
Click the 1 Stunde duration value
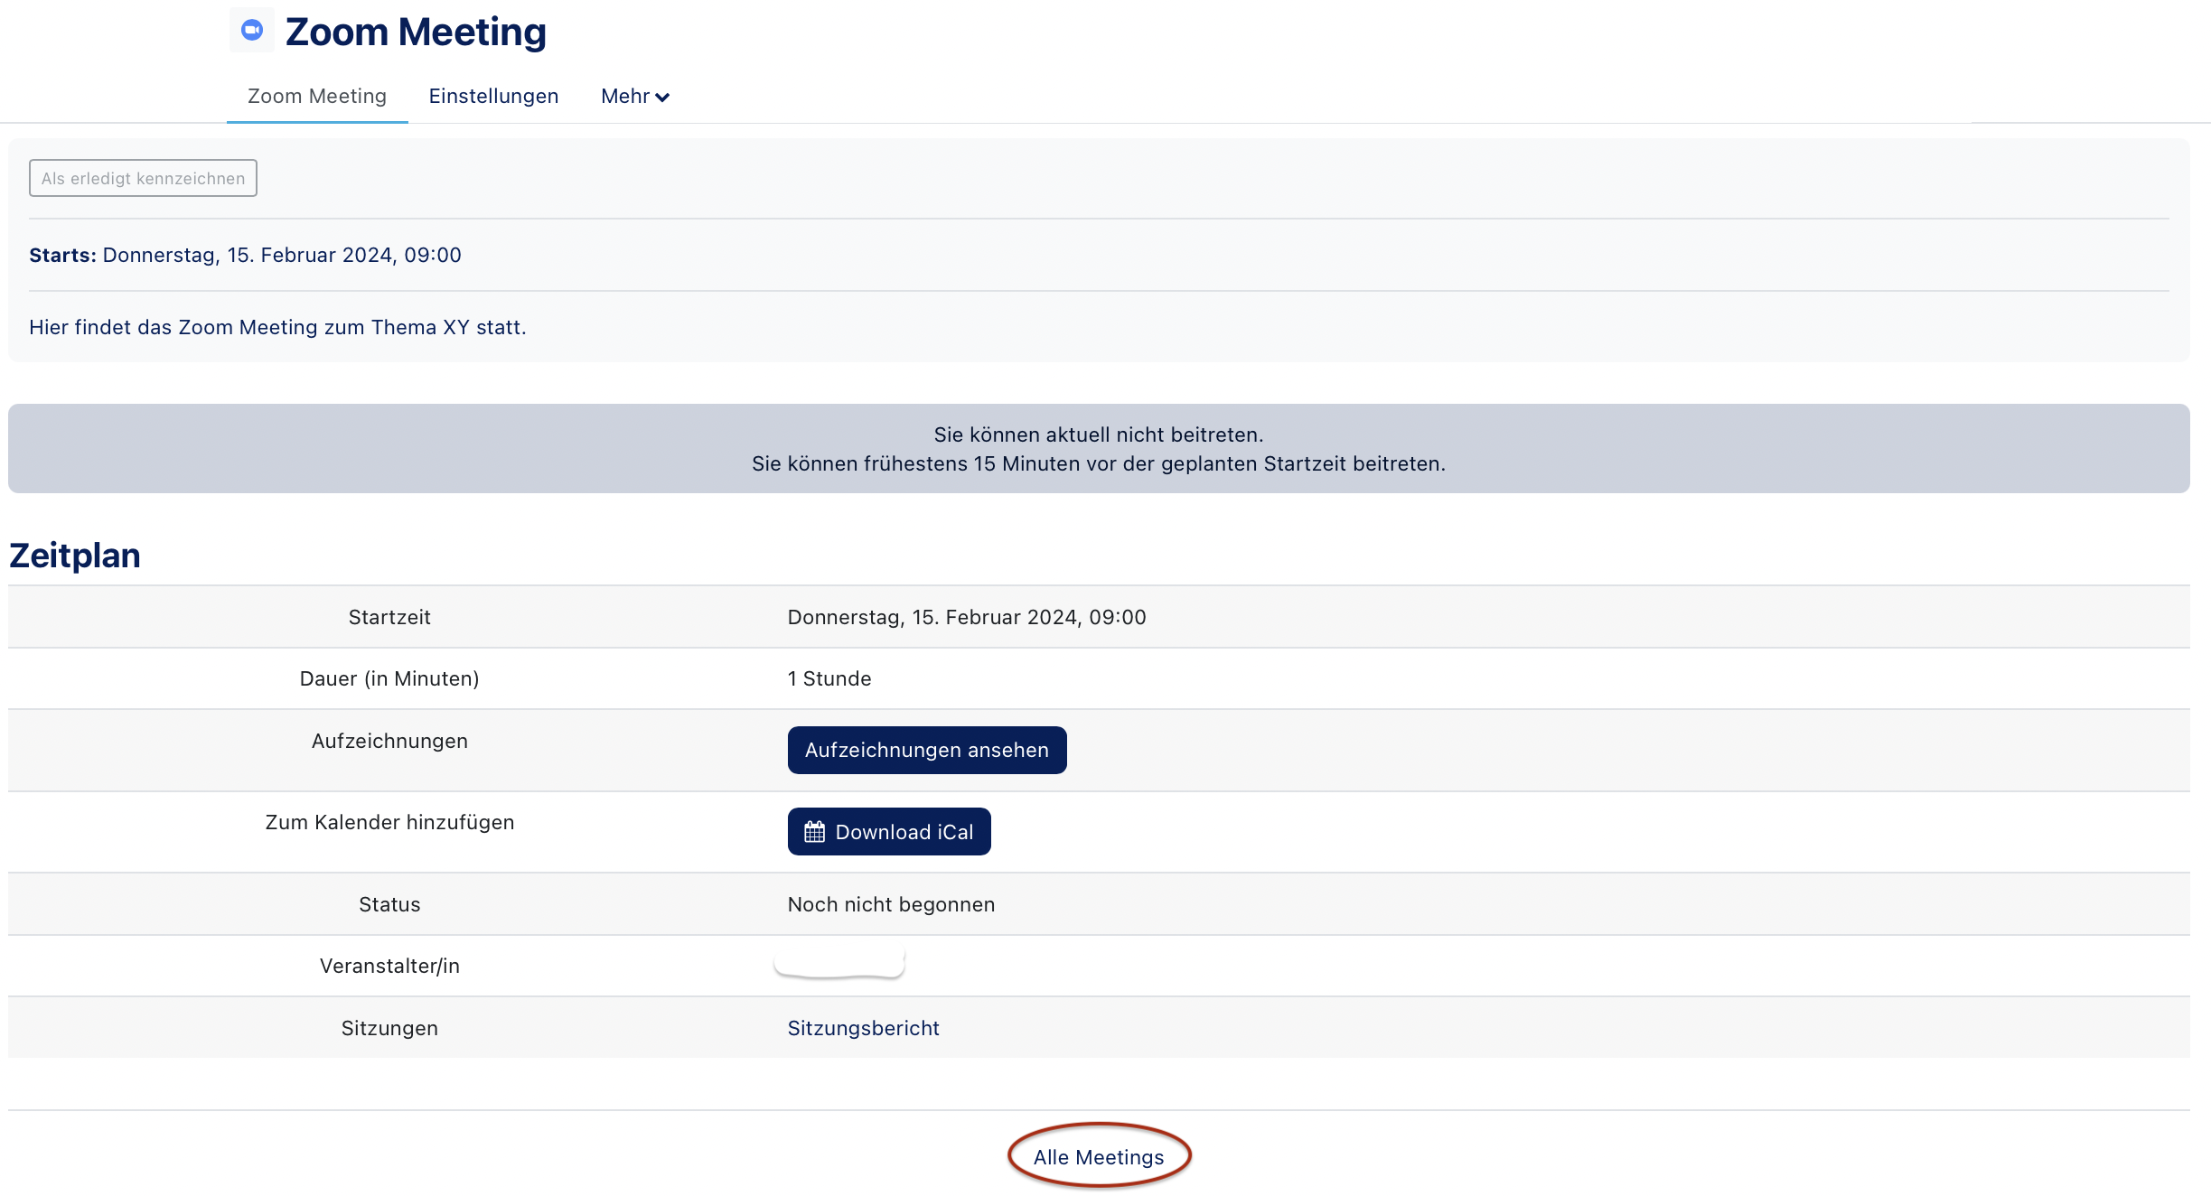tap(829, 678)
